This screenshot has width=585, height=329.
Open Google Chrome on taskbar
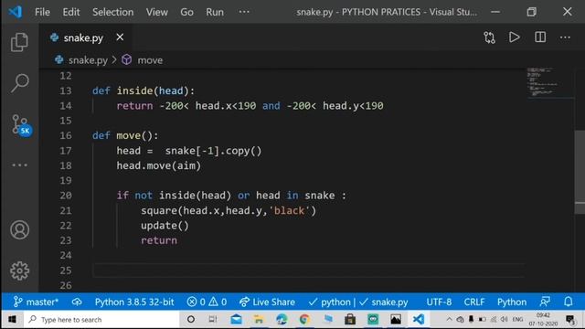point(304,320)
